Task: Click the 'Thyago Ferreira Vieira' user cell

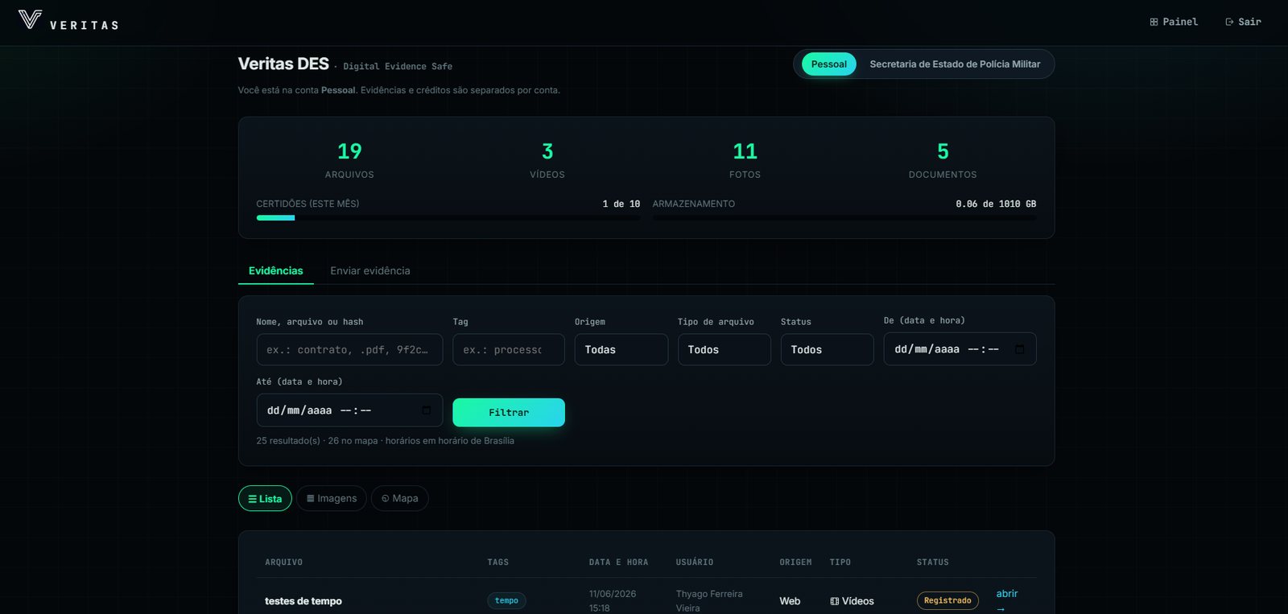Action: pos(709,601)
